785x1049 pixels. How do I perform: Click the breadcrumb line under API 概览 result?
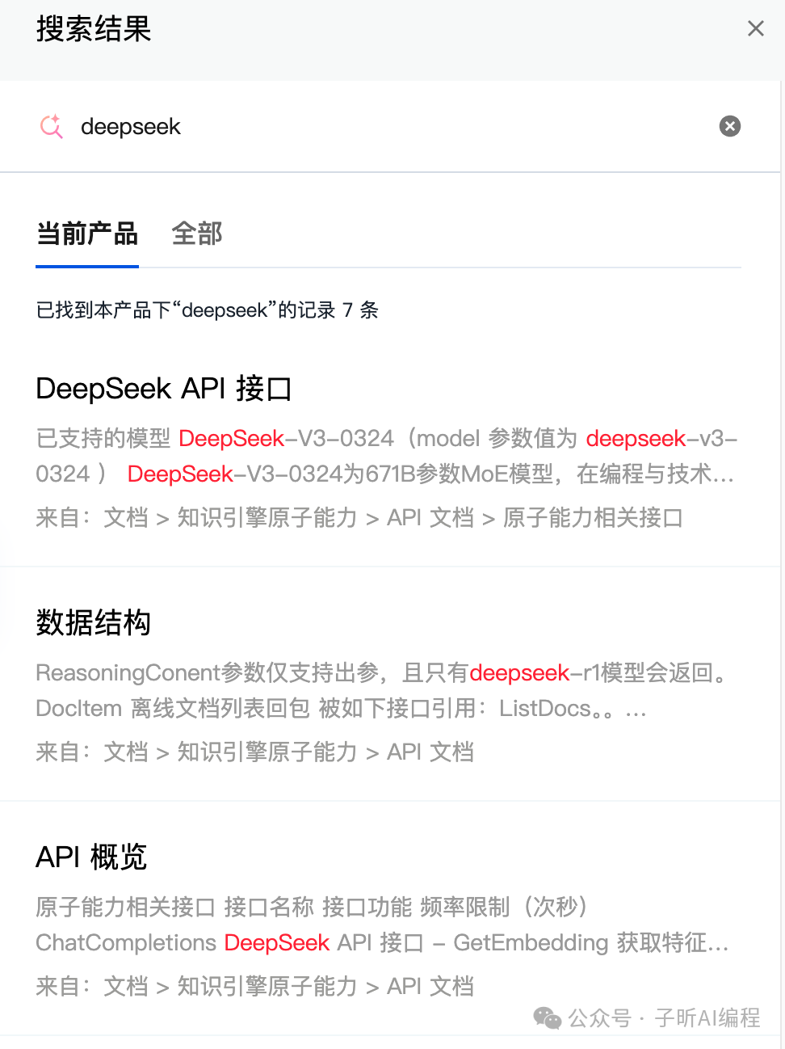click(x=255, y=986)
